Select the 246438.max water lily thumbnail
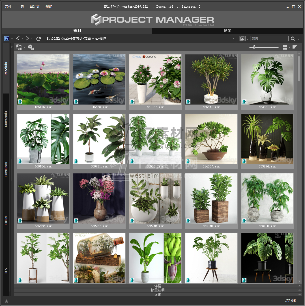This screenshot has height=306, width=305. tap(99, 79)
